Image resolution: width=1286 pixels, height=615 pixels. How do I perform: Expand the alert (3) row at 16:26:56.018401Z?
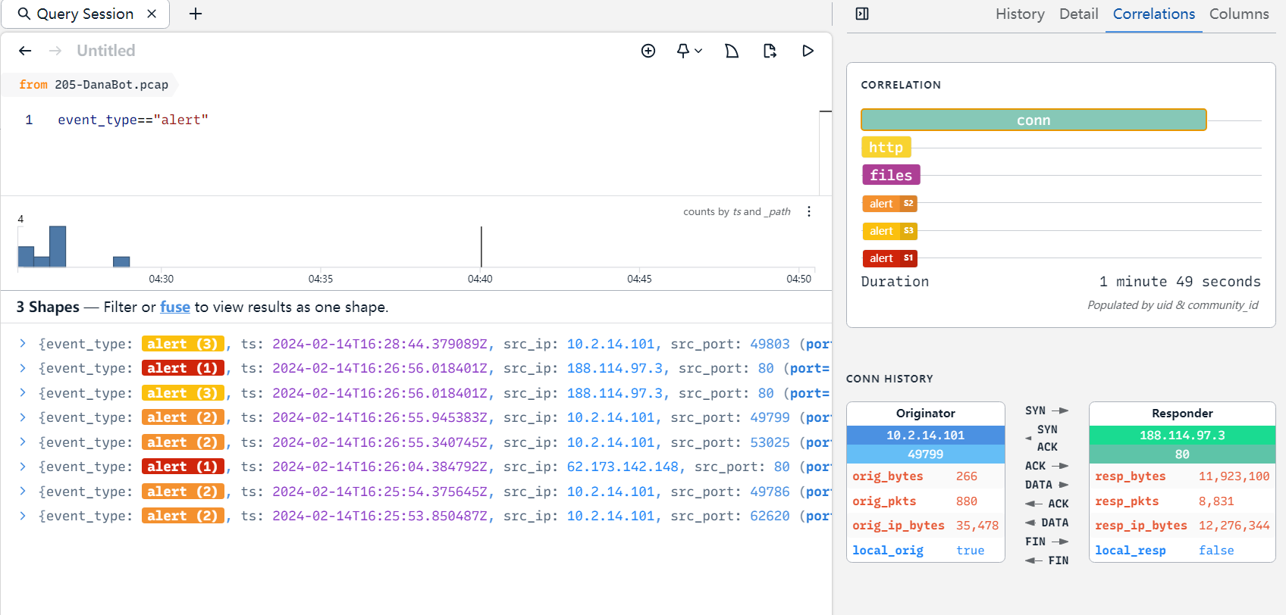click(x=23, y=393)
